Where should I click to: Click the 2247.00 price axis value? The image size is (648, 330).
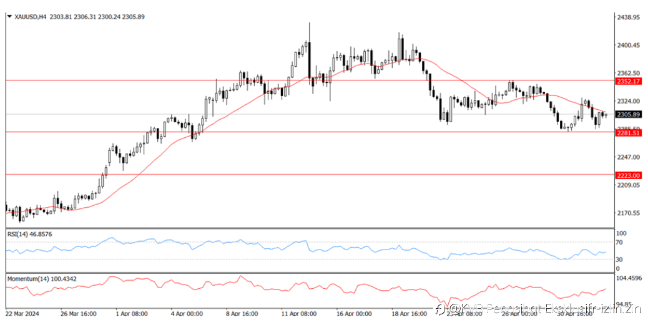(628, 157)
